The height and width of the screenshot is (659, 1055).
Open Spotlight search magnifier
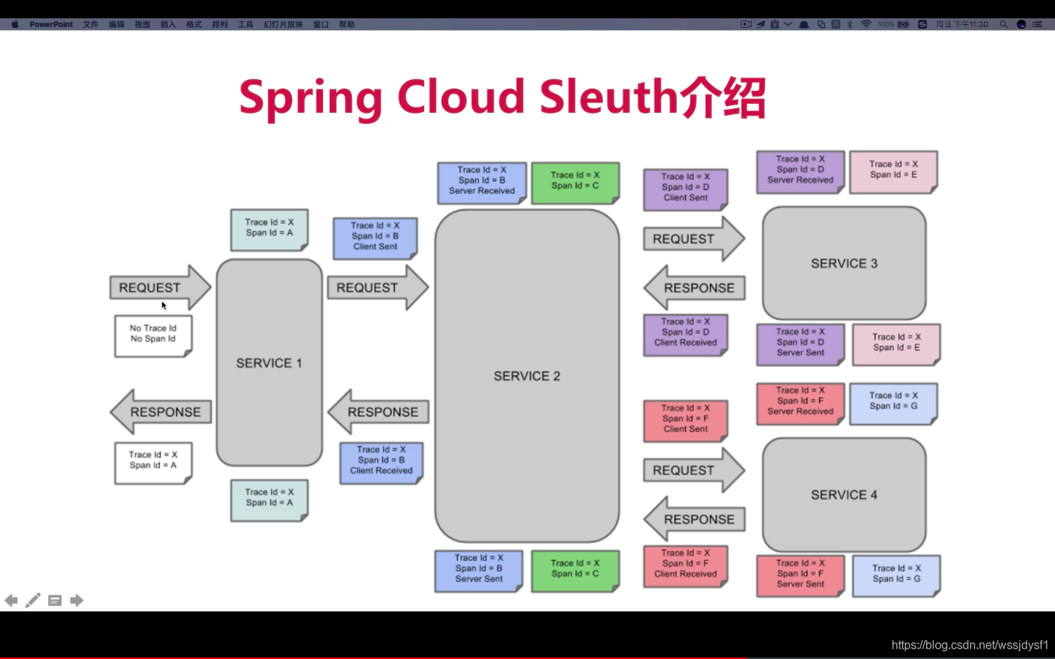coord(1004,24)
